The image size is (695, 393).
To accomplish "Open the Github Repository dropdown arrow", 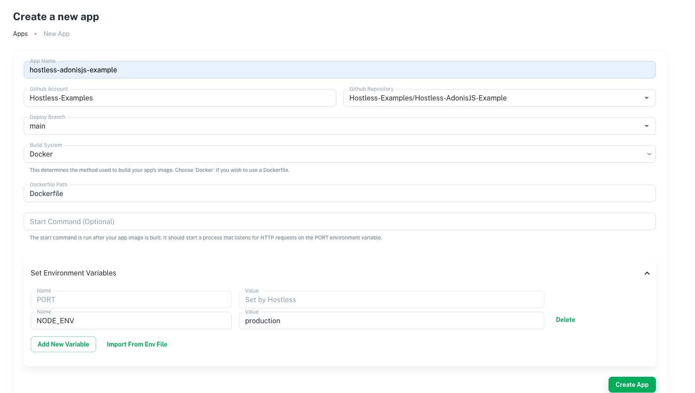I will click(x=646, y=98).
